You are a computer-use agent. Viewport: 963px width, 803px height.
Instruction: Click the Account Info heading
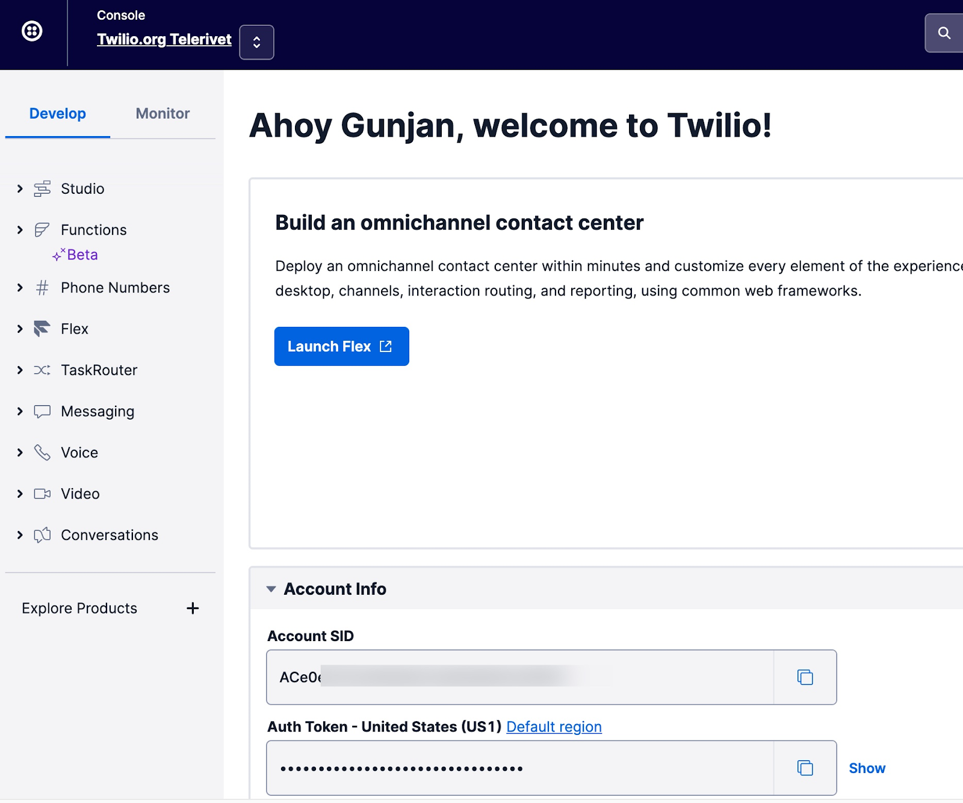[x=335, y=589]
